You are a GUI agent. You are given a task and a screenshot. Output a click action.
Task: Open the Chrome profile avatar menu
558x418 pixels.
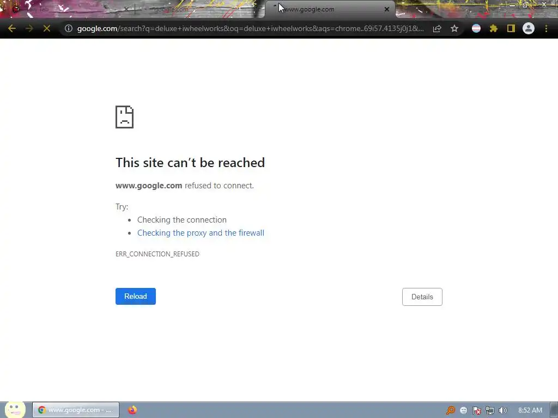pos(529,28)
